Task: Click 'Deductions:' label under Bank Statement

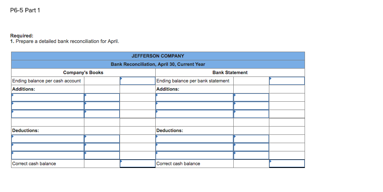Action: tap(170, 130)
